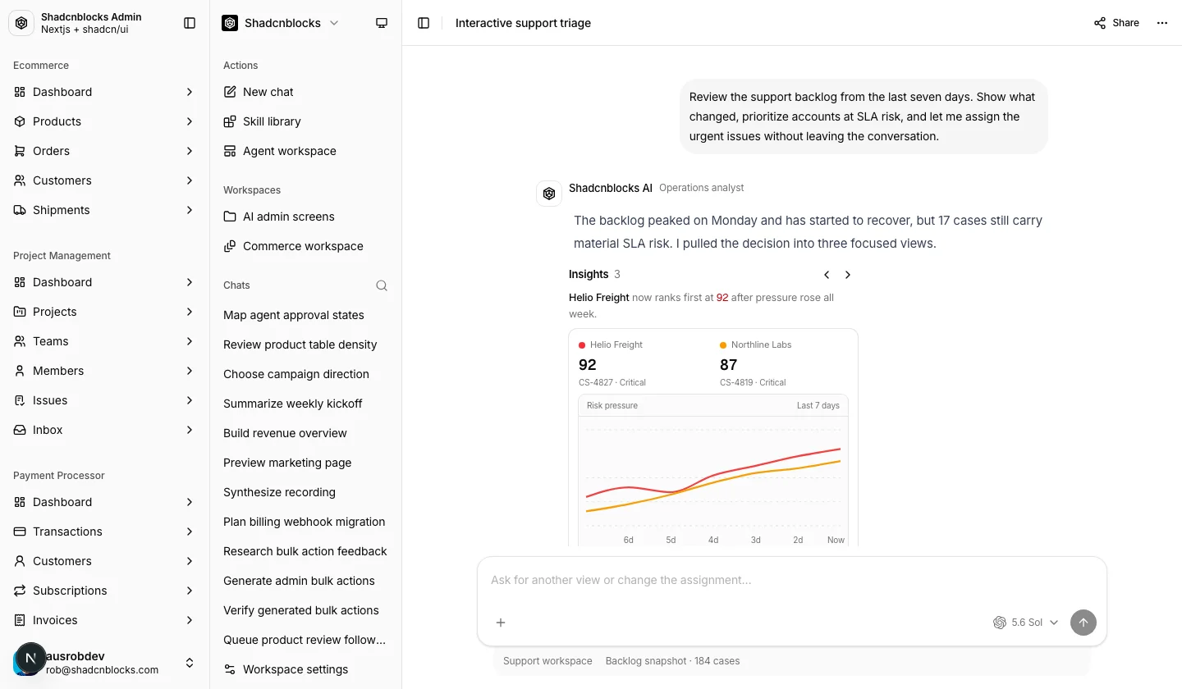Viewport: 1182px width, 689px height.
Task: Click the send arrow button
Action: (1083, 623)
